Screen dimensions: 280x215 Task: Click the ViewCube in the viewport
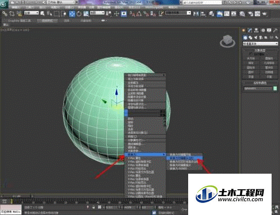click(227, 41)
